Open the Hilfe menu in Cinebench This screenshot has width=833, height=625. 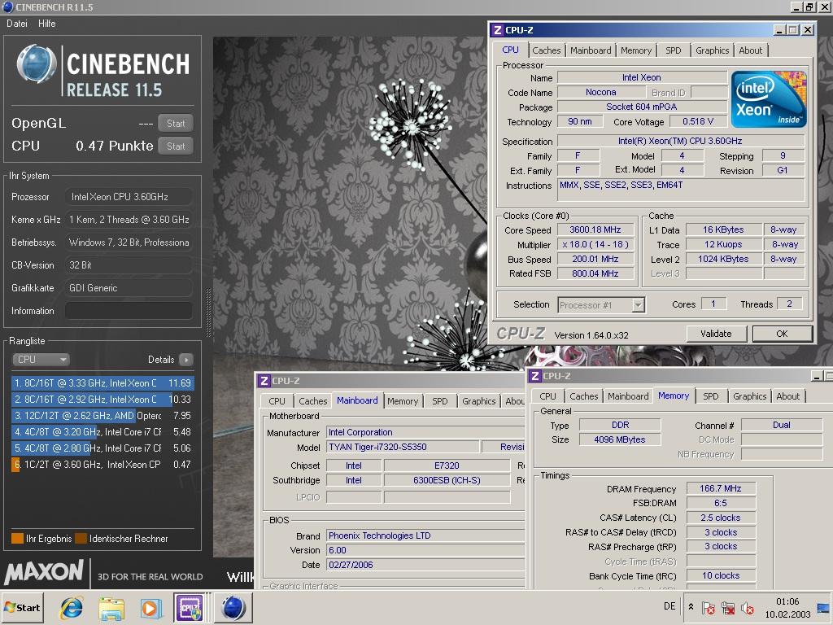(x=46, y=24)
